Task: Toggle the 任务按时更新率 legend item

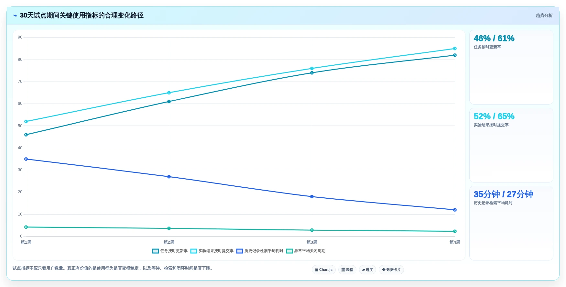Action: (x=170, y=251)
